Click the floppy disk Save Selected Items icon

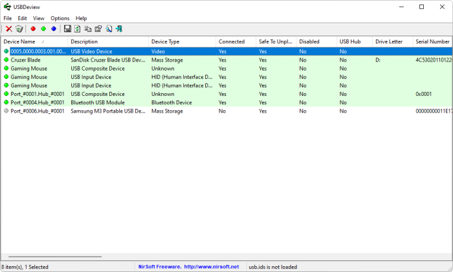click(67, 28)
